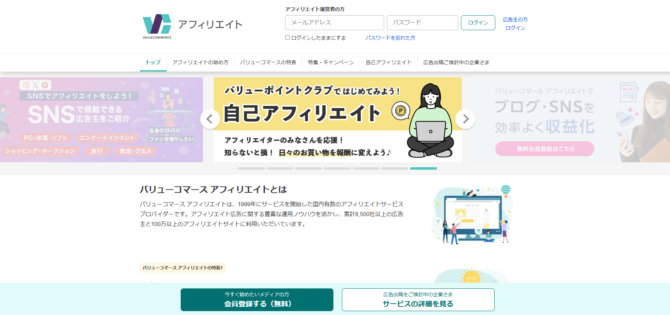Click the P point coin icon
Image resolution: width=670 pixels, height=315 pixels.
point(401,111)
